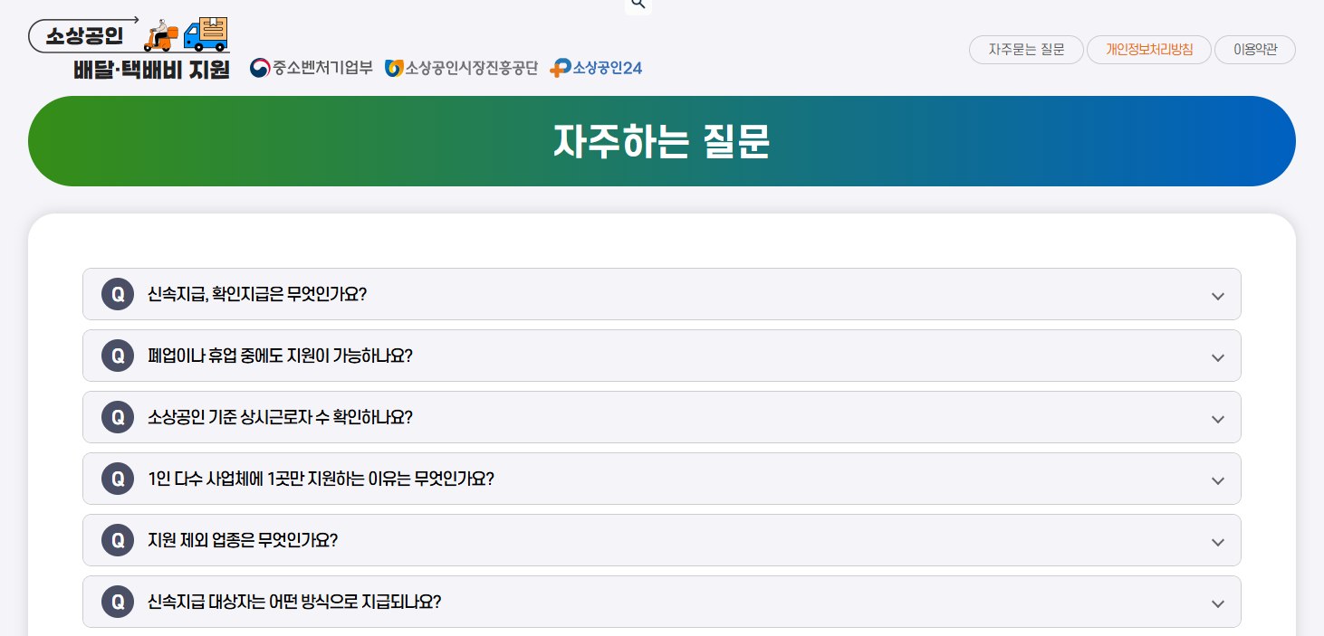Open question 소상공인 기준 상시근로자 수 확인하나요?
The height and width of the screenshot is (636, 1324).
click(x=662, y=417)
